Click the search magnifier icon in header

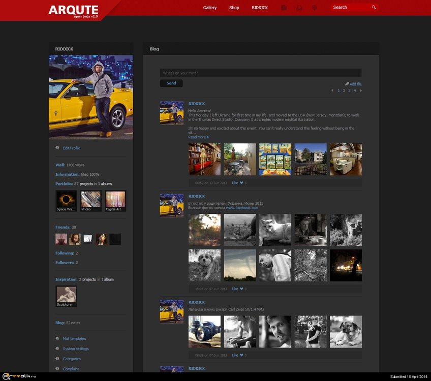(374, 8)
